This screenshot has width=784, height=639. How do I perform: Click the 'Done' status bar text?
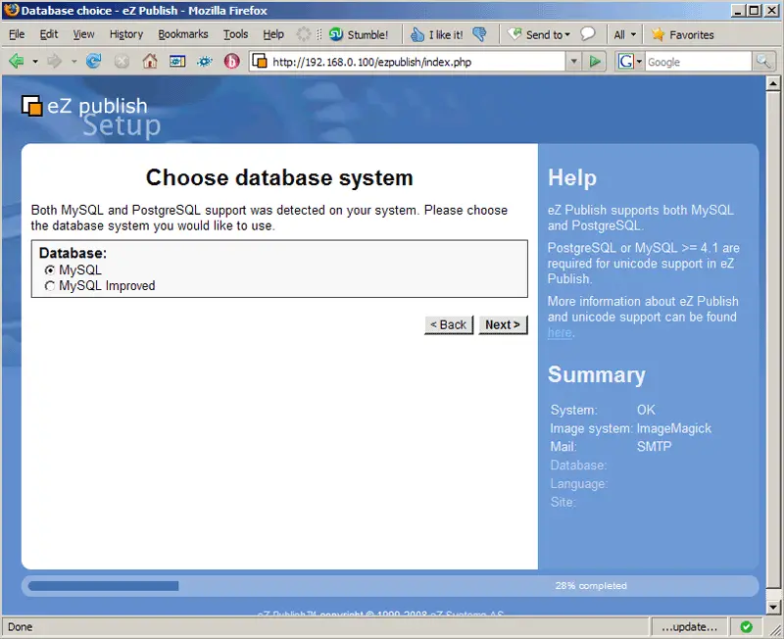(x=20, y=627)
